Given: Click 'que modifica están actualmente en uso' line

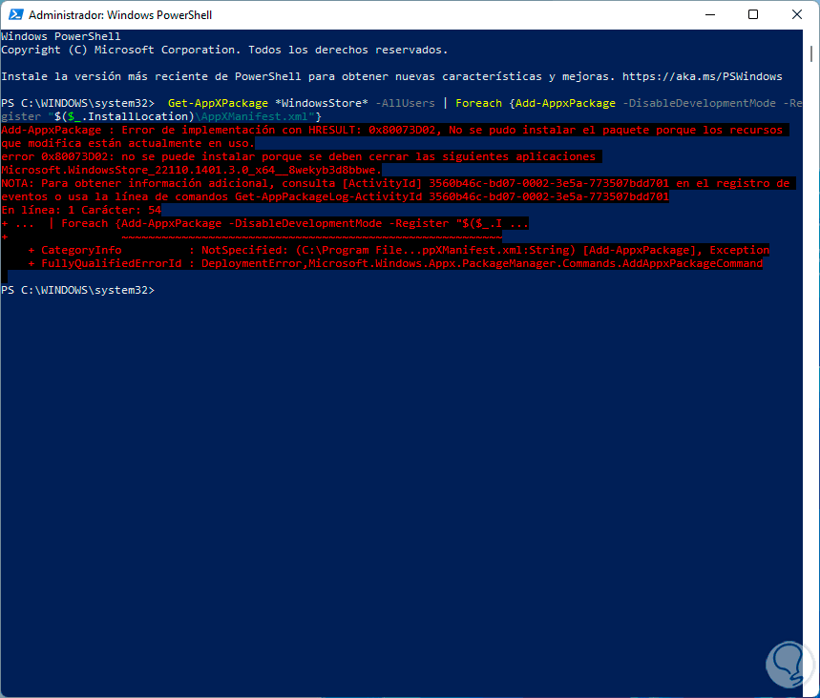Looking at the screenshot, I should (x=128, y=143).
